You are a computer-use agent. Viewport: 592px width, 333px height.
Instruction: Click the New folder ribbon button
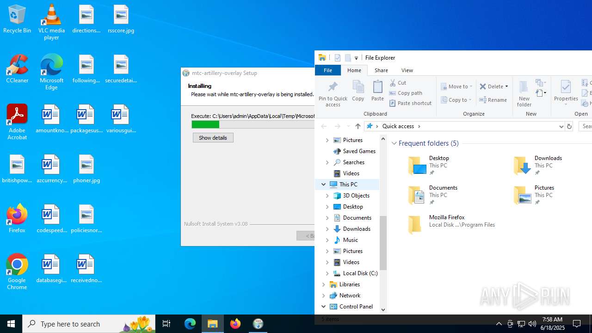click(524, 94)
